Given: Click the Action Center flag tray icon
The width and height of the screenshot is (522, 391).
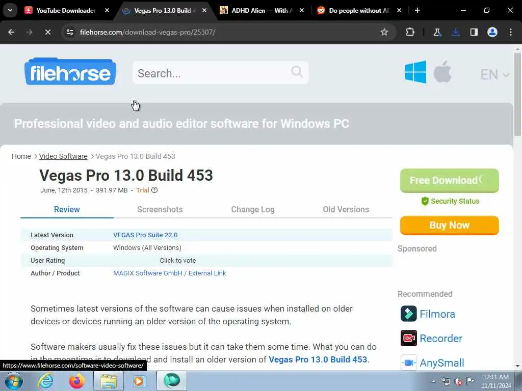Looking at the screenshot, I should point(470,381).
